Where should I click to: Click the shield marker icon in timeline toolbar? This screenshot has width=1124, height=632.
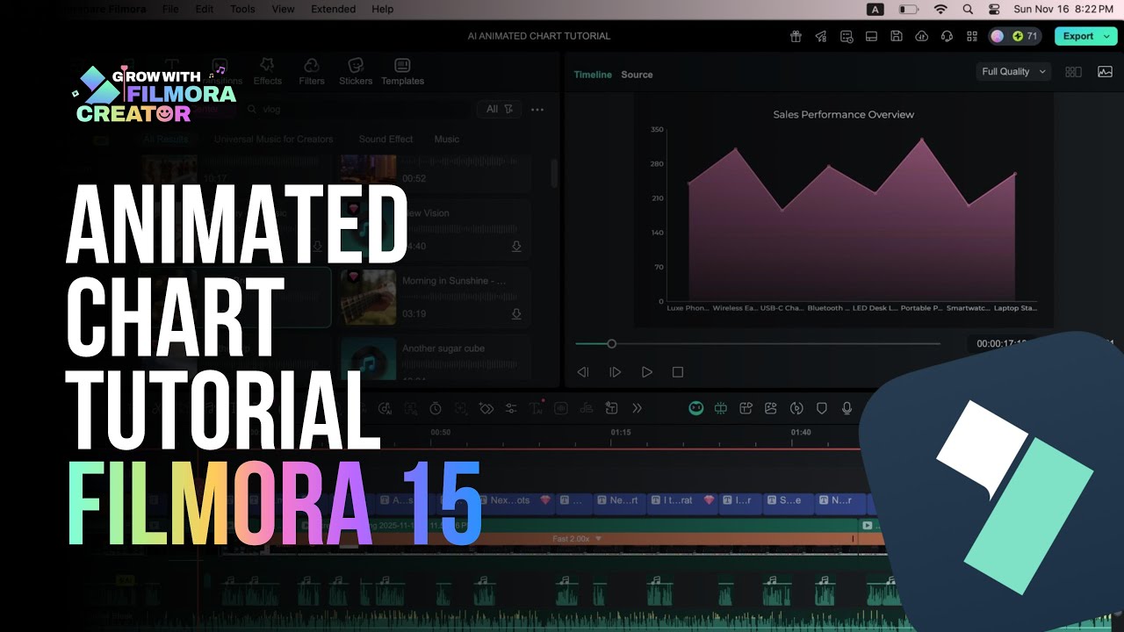pyautogui.click(x=822, y=408)
